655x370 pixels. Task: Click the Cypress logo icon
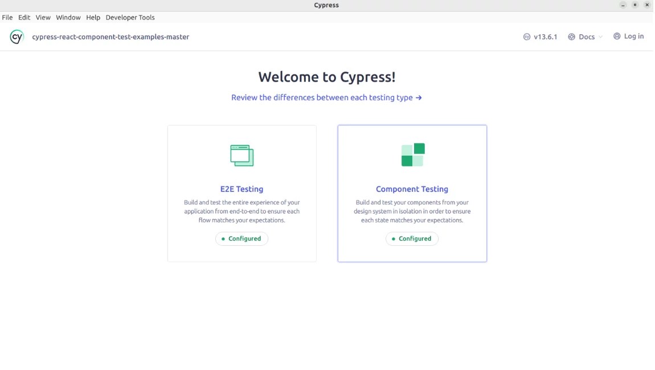click(x=17, y=36)
